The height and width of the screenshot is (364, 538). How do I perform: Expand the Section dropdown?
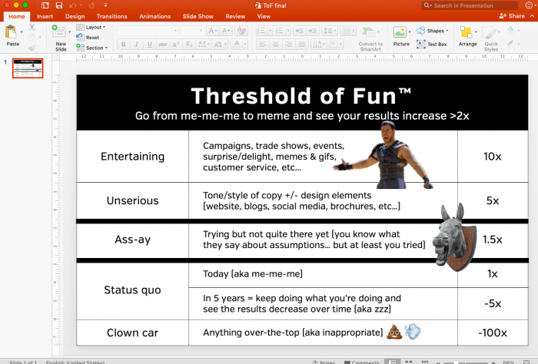click(95, 48)
